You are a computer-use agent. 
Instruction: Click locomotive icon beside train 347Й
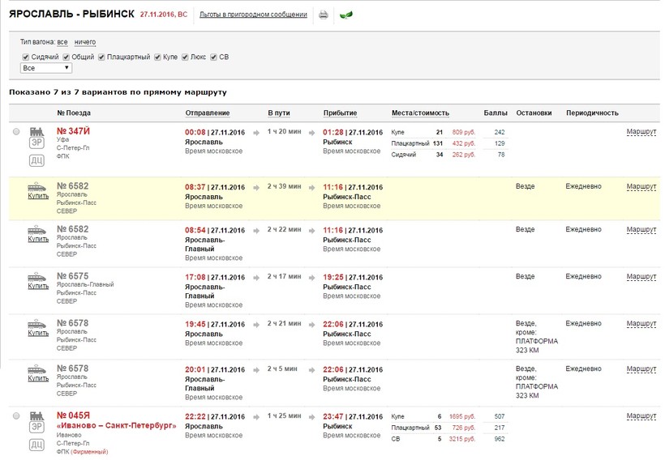pos(37,130)
